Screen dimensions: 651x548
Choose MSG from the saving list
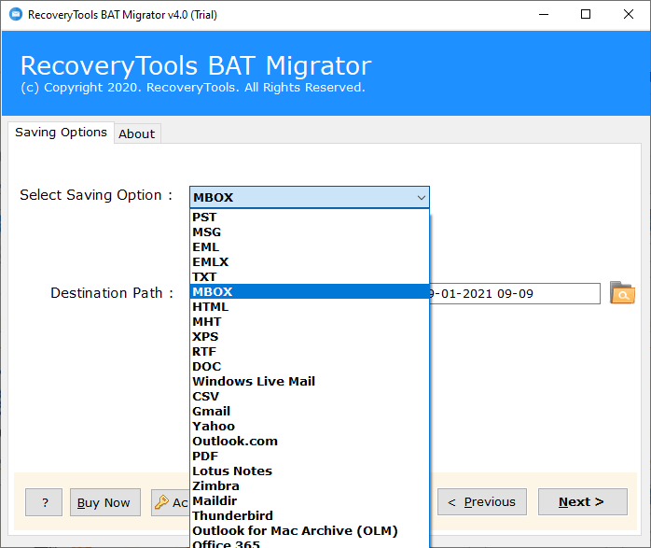310,232
